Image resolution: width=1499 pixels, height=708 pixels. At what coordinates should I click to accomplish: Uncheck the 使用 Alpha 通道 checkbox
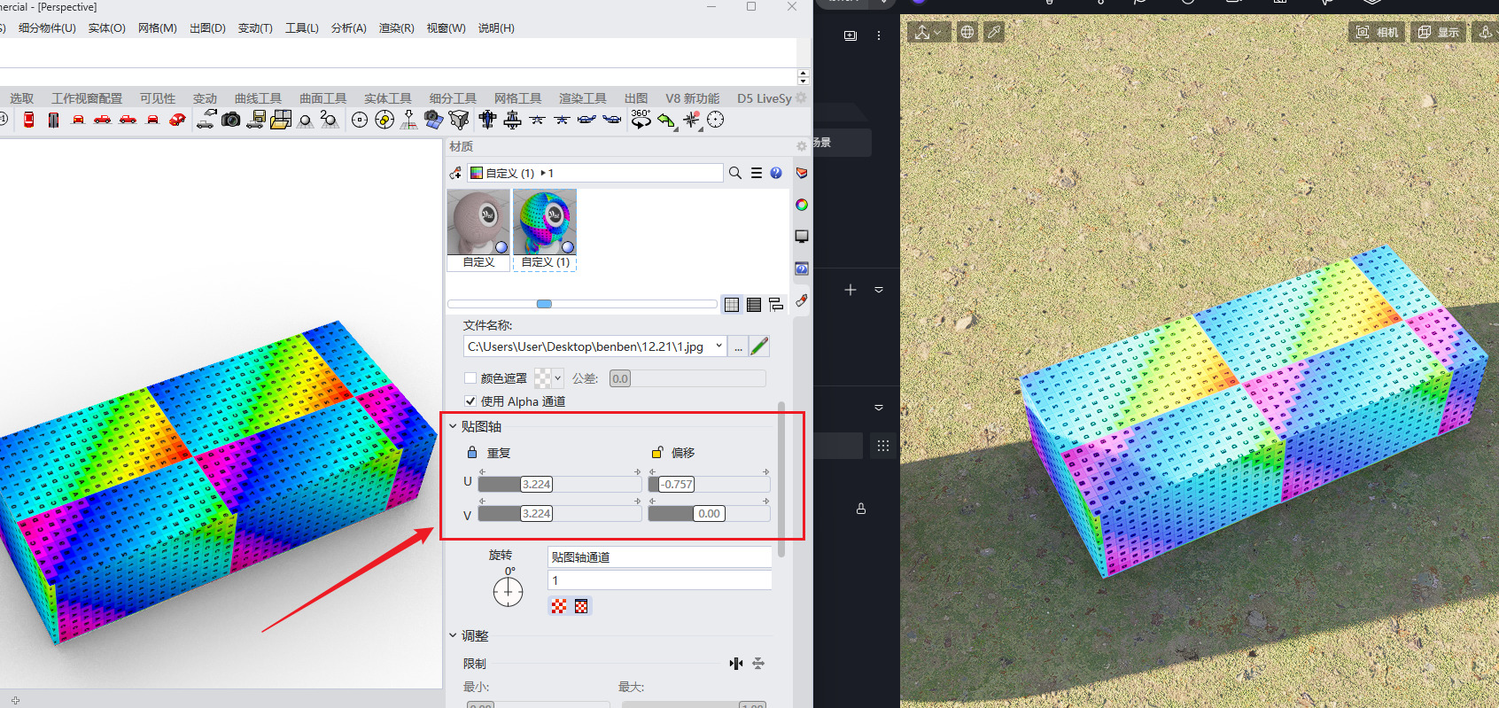[x=470, y=401]
